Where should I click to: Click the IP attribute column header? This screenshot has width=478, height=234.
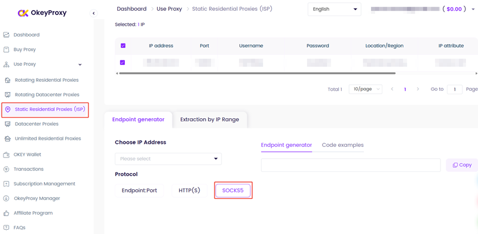click(x=451, y=46)
